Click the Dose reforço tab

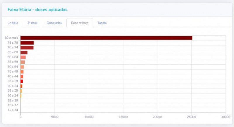(80, 23)
